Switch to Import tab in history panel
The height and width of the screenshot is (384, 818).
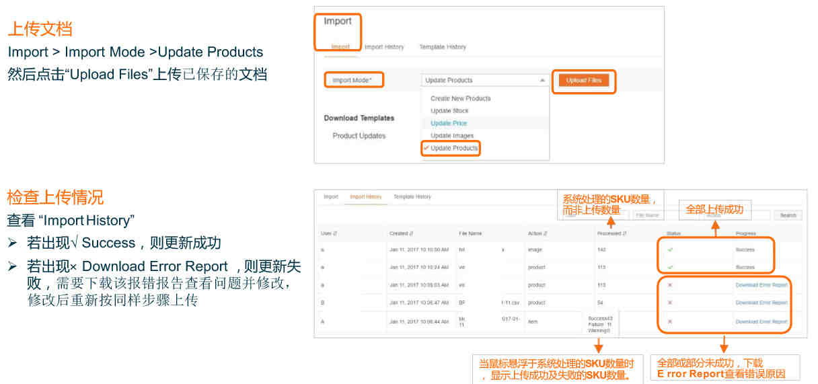pos(331,197)
